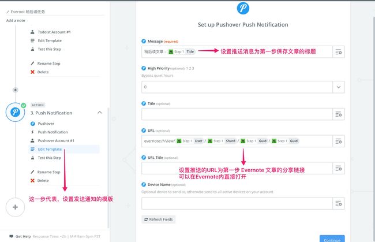Click the Pushover step circle icon

point(16,112)
